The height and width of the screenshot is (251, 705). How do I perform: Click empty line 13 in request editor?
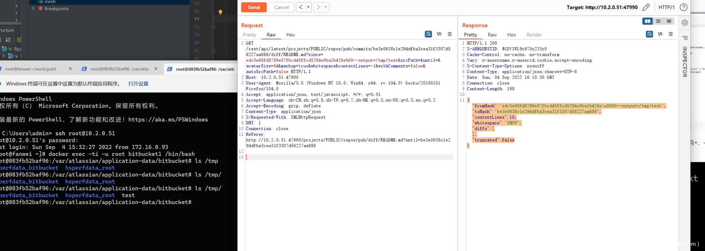tap(350, 157)
